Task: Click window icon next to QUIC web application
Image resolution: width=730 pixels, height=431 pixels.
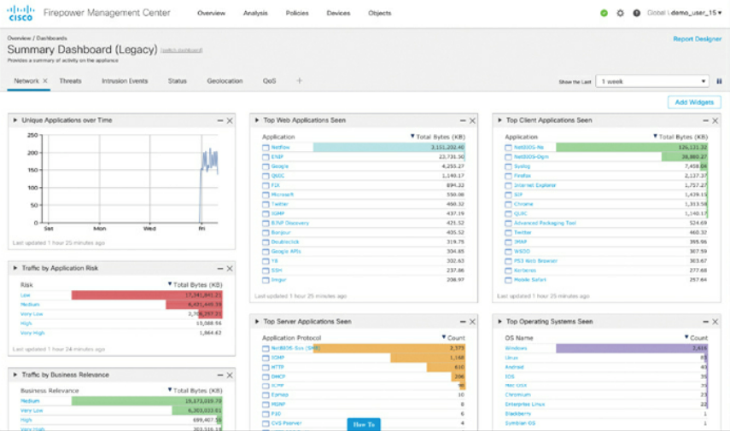Action: click(x=266, y=176)
